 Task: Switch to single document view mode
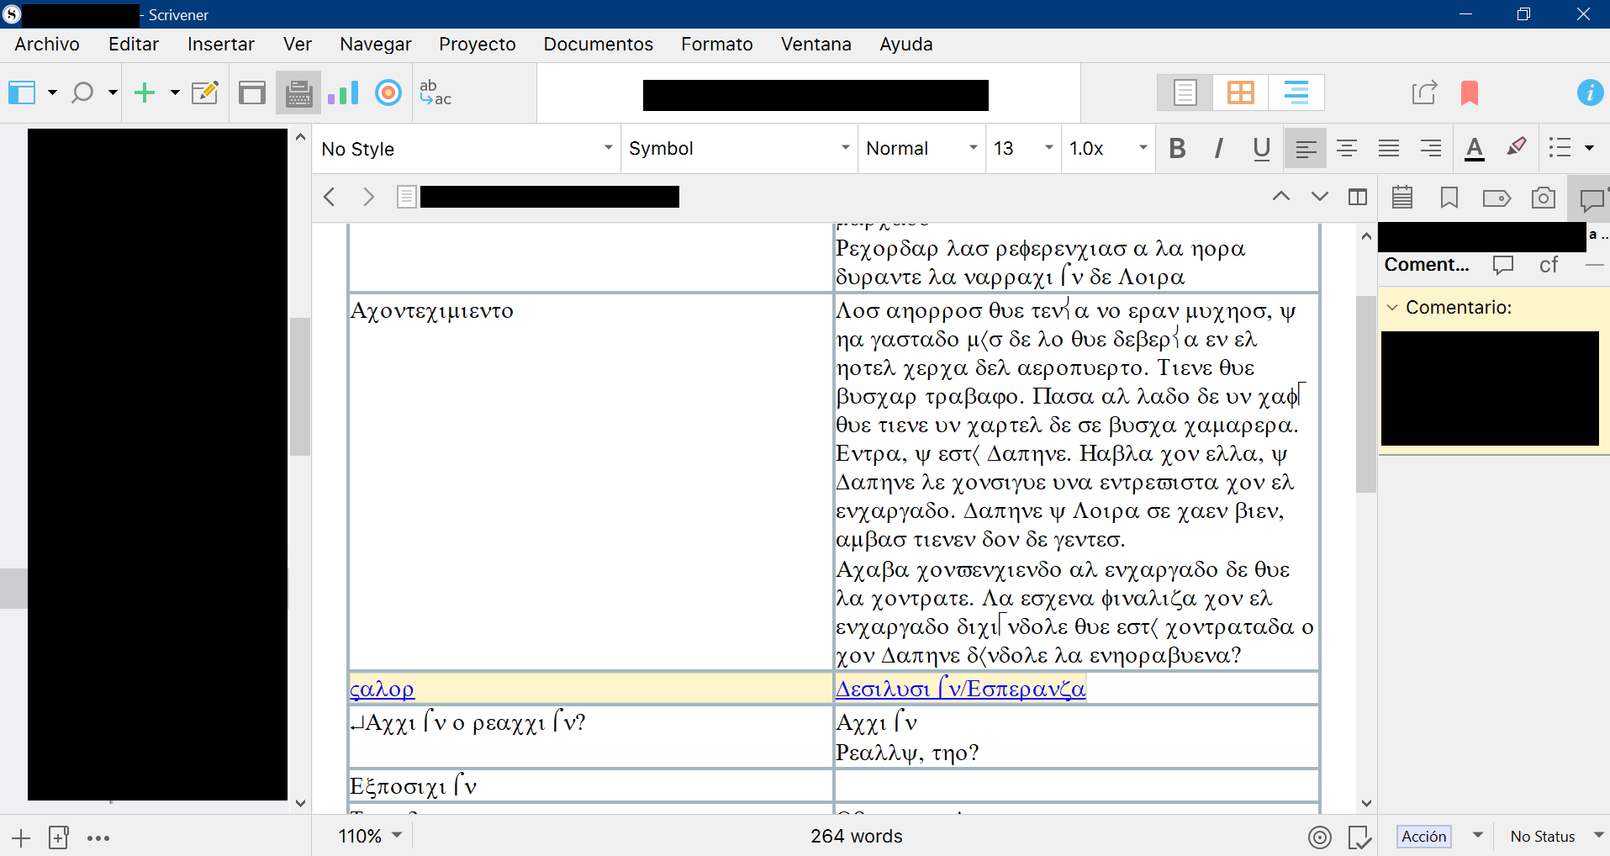tap(1185, 92)
